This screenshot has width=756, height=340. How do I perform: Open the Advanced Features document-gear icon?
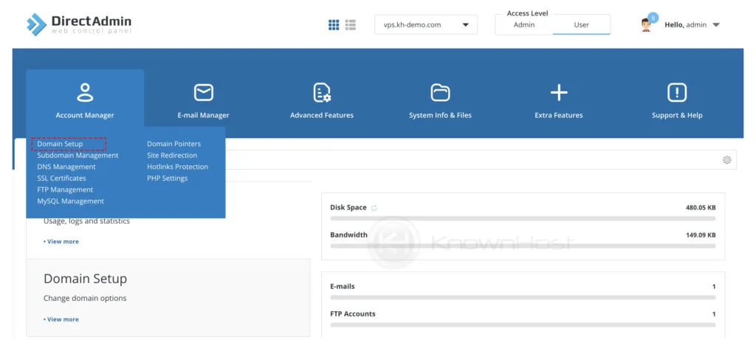tap(322, 92)
